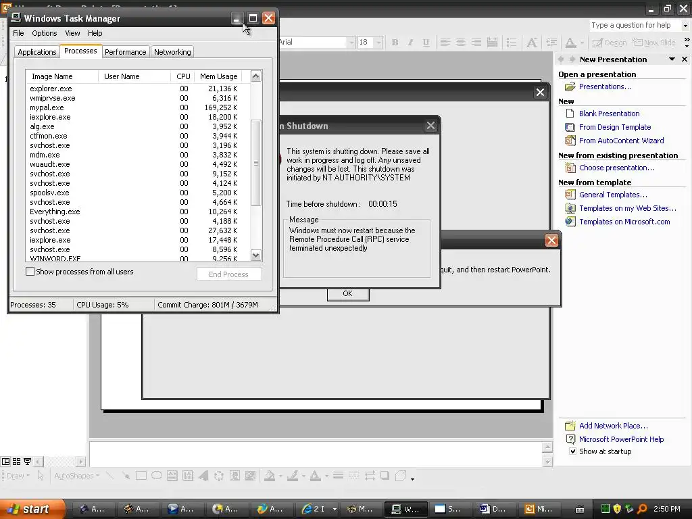The image size is (692, 519).
Task: Click Align Left icon in PowerPoint toolbar
Action: click(445, 43)
